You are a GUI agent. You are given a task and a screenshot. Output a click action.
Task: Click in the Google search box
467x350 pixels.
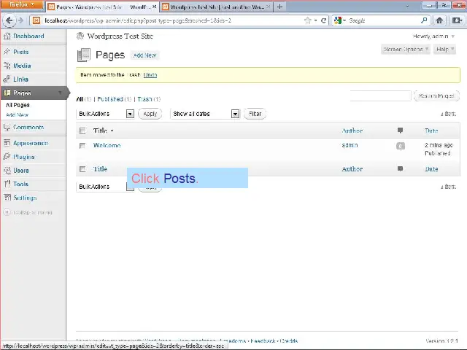tap(382, 20)
